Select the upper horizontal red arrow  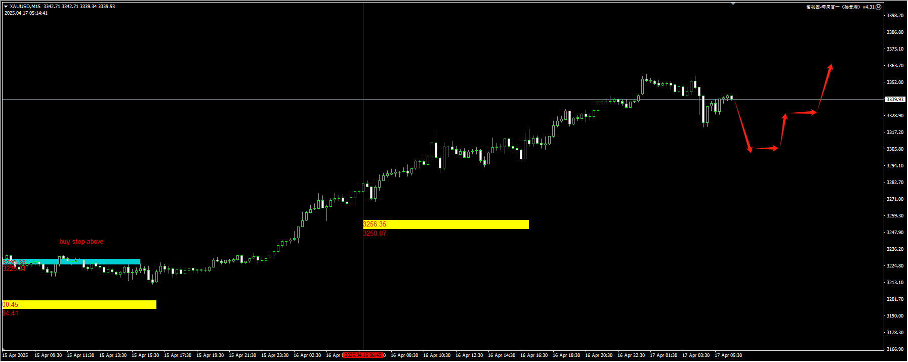point(801,112)
